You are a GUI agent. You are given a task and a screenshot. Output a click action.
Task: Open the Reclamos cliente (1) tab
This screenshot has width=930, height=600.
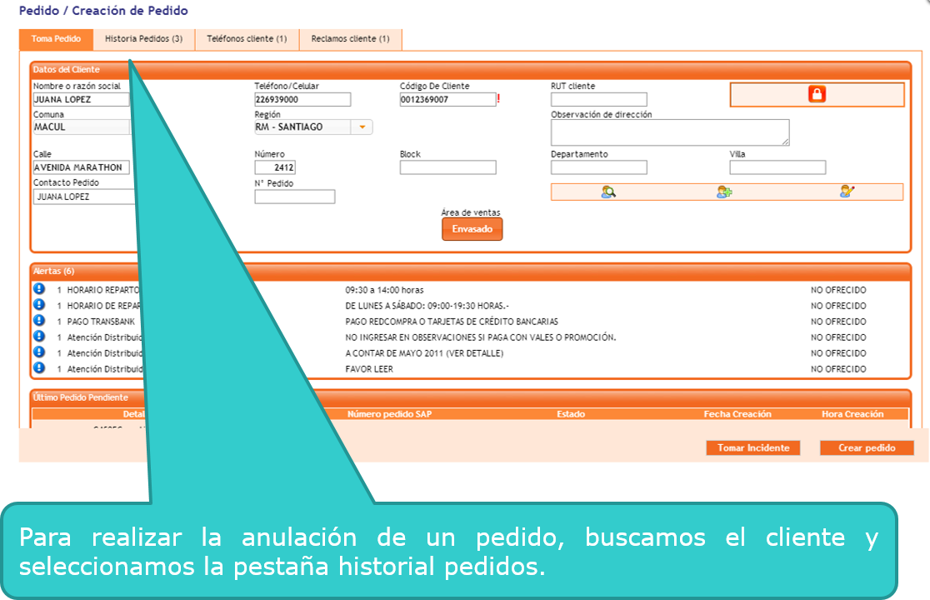click(x=351, y=39)
